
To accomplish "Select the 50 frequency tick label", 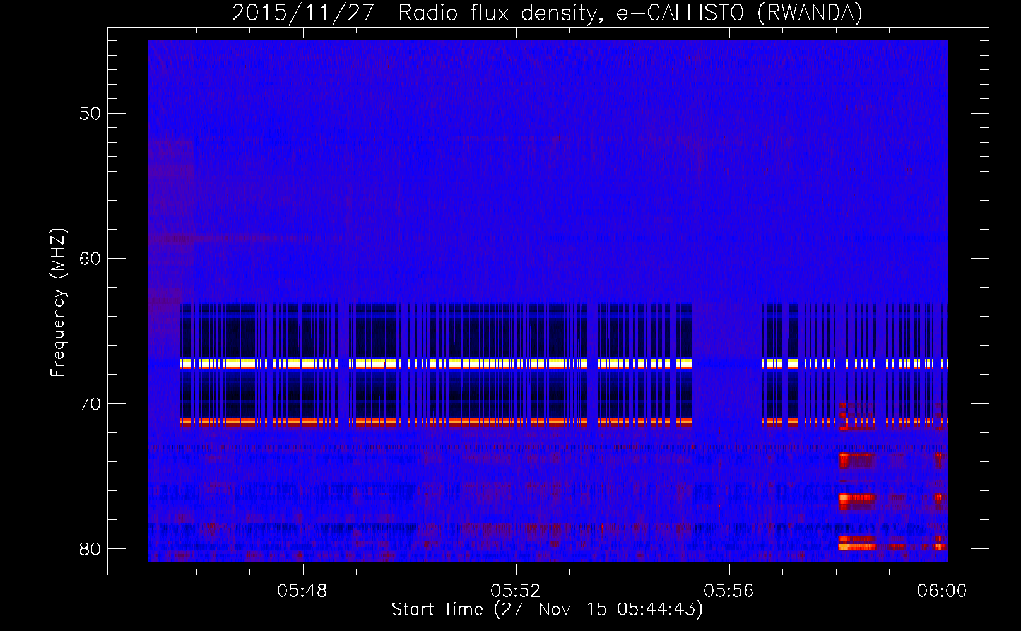I will point(90,114).
